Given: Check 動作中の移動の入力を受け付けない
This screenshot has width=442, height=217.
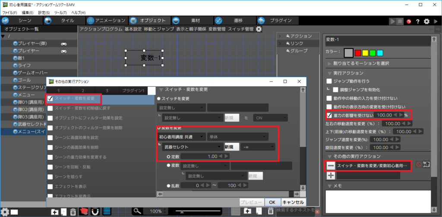Looking at the screenshot, I should pyautogui.click(x=329, y=98).
